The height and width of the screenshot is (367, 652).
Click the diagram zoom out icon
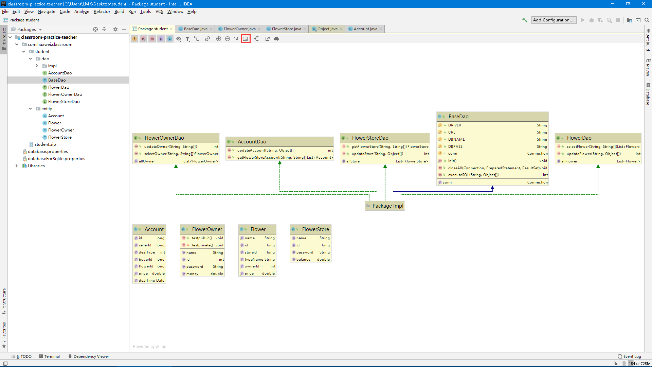[x=228, y=39]
